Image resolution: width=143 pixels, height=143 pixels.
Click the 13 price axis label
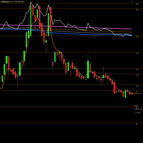point(137,69)
